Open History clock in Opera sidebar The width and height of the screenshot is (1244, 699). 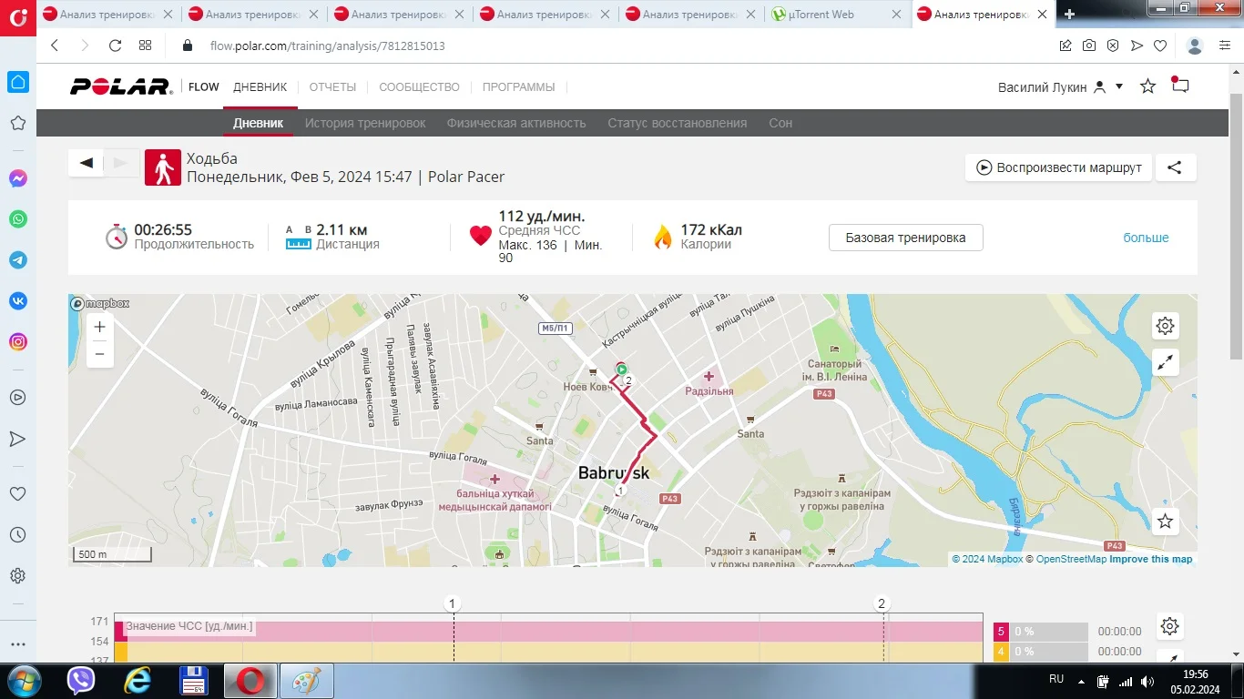coord(17,535)
